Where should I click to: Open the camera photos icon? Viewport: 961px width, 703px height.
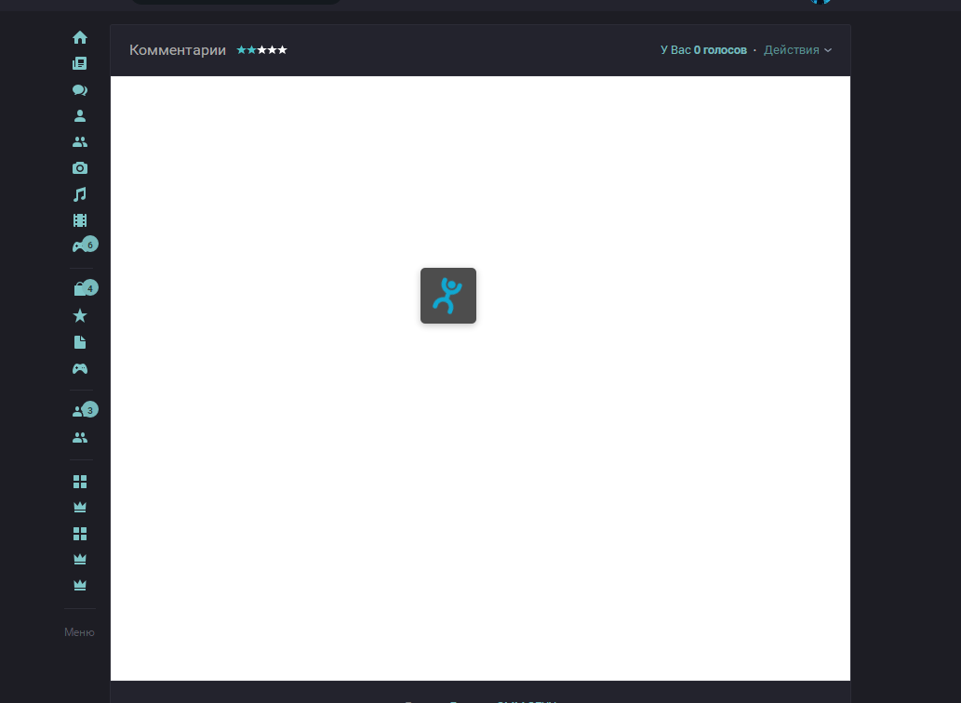(x=80, y=167)
